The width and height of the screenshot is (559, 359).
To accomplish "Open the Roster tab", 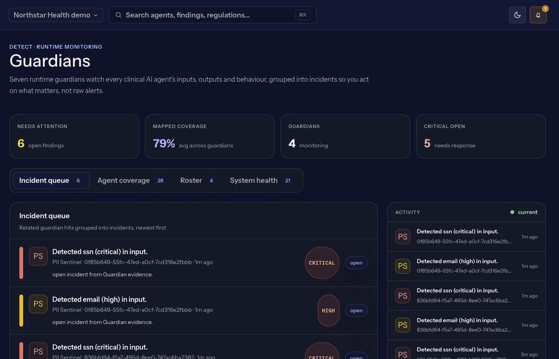I will (198, 180).
